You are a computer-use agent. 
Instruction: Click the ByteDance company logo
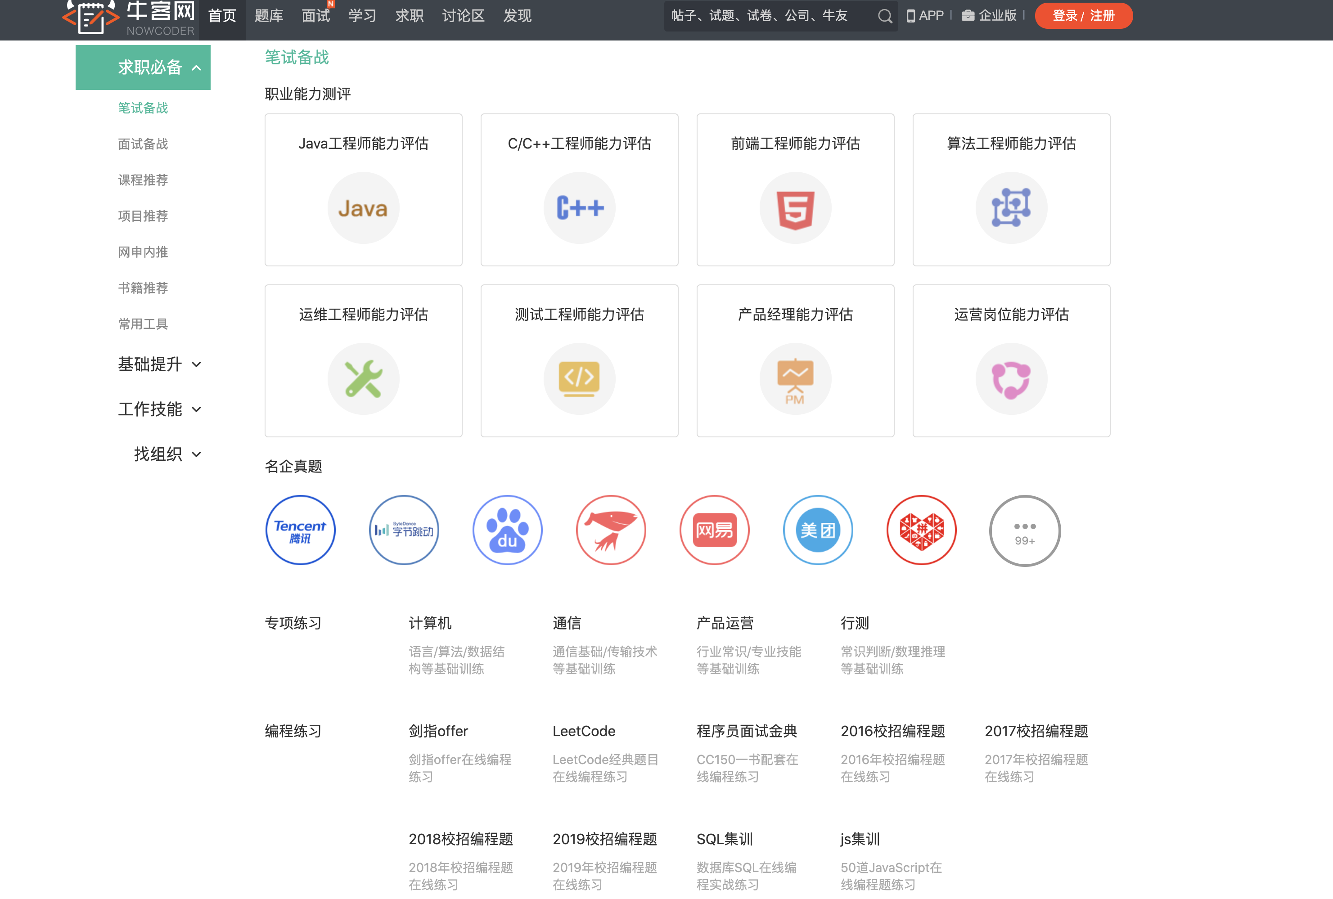pyautogui.click(x=404, y=530)
